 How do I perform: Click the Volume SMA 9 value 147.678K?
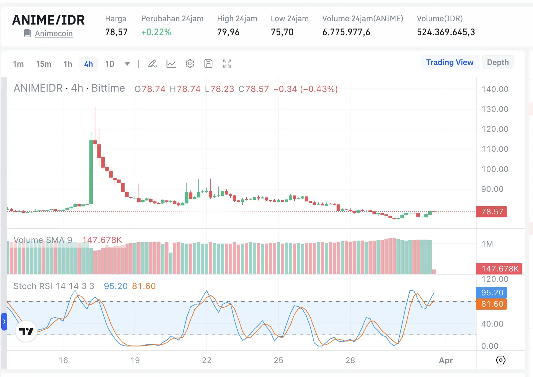click(102, 240)
